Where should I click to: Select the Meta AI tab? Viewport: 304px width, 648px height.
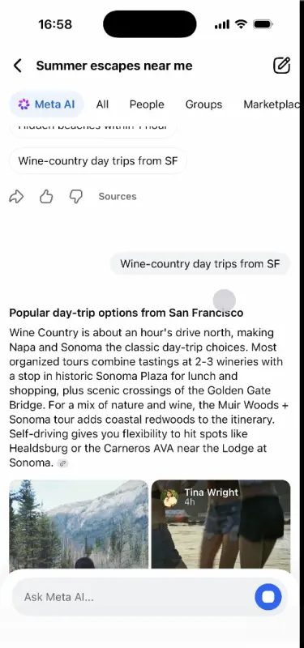coord(46,104)
